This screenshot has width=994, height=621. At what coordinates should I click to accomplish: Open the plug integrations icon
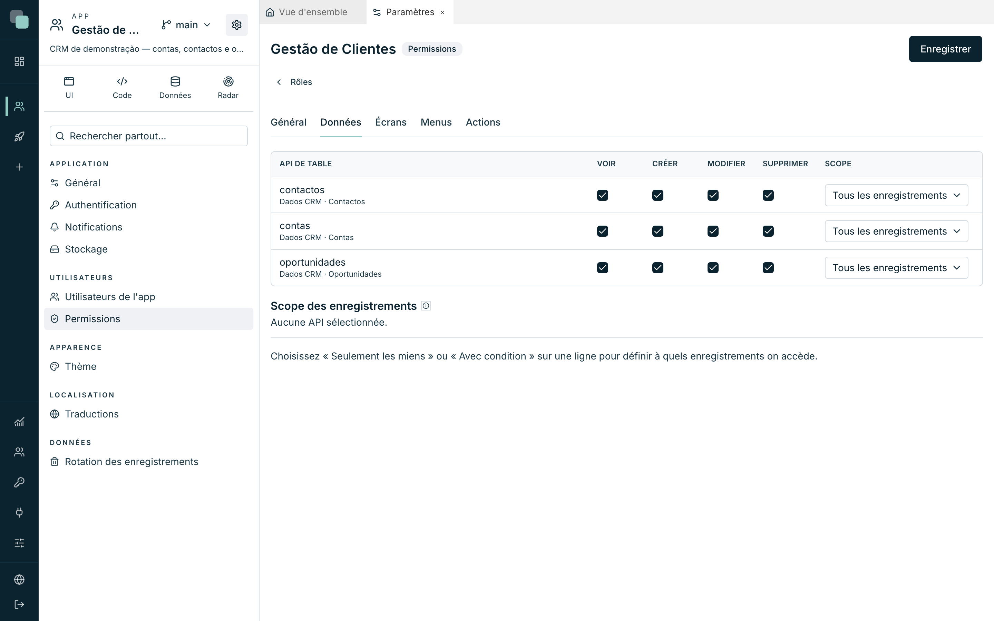point(19,512)
